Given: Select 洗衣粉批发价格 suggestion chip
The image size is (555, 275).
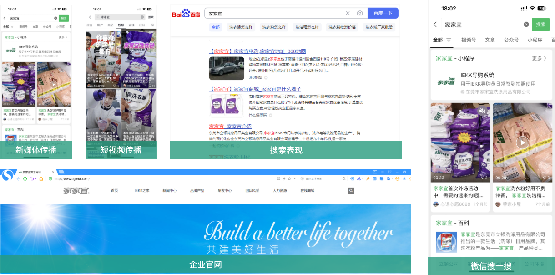Looking at the screenshot, I should click(x=342, y=27).
